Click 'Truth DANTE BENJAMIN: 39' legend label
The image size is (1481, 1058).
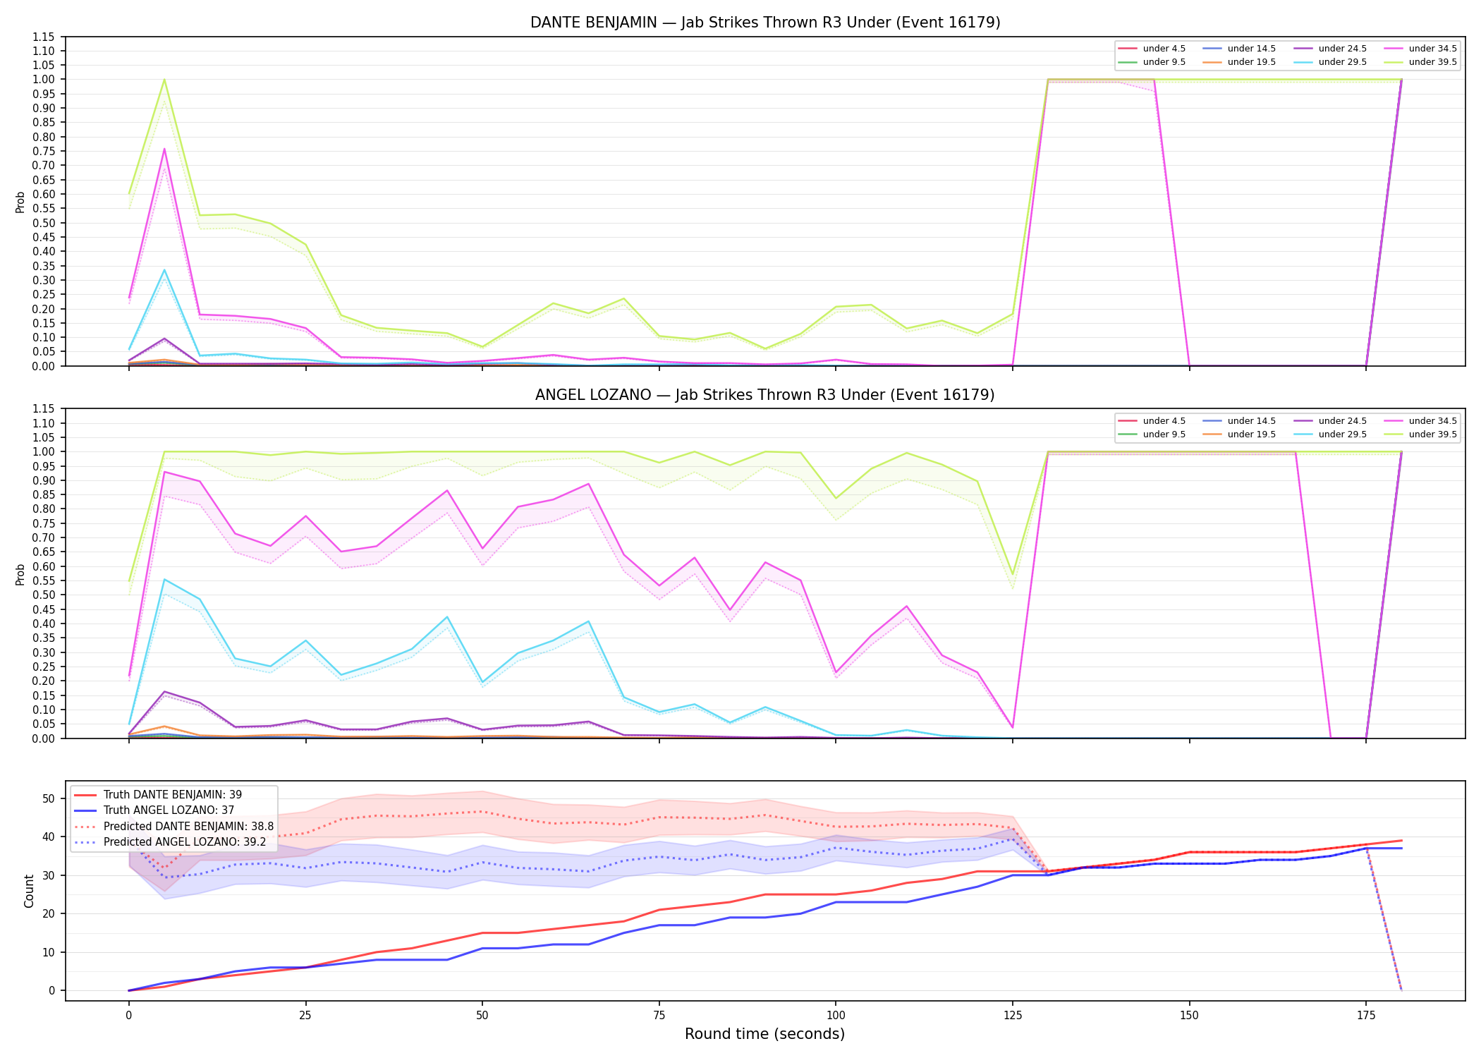173,795
